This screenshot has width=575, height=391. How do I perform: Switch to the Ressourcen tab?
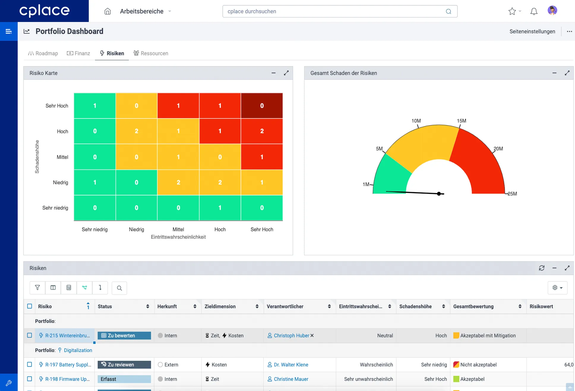click(x=151, y=53)
